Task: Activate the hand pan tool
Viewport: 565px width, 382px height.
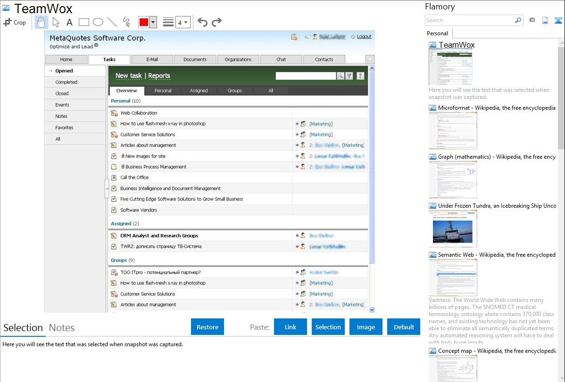Action: (41, 22)
